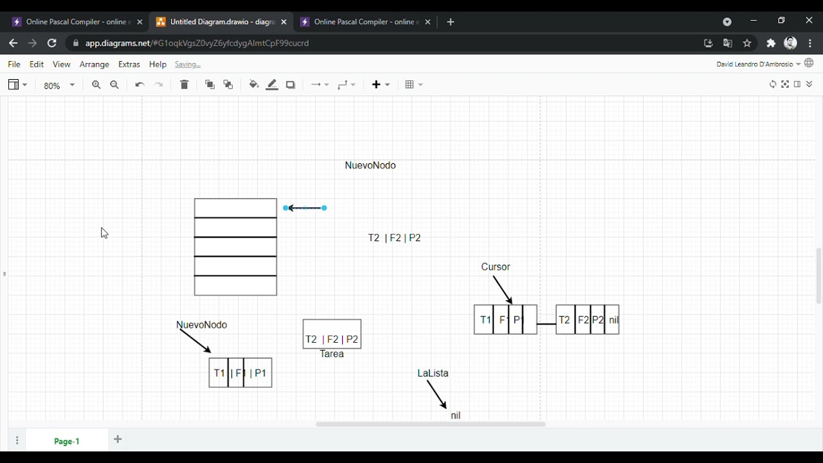Send selection to back

point(228,85)
